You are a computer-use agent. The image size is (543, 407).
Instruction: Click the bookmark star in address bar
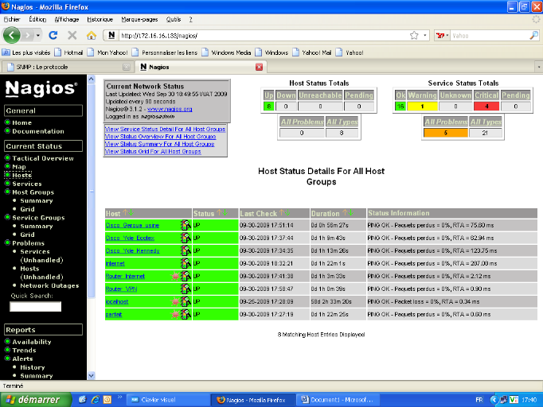[x=414, y=36]
